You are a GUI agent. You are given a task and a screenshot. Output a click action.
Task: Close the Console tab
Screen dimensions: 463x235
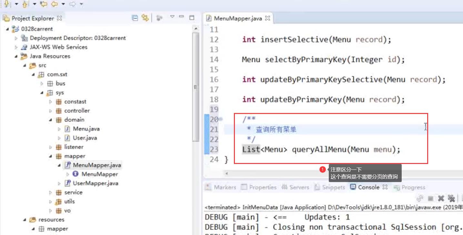pyautogui.click(x=385, y=187)
